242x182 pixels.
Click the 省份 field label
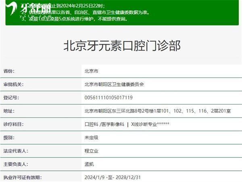click(9, 71)
